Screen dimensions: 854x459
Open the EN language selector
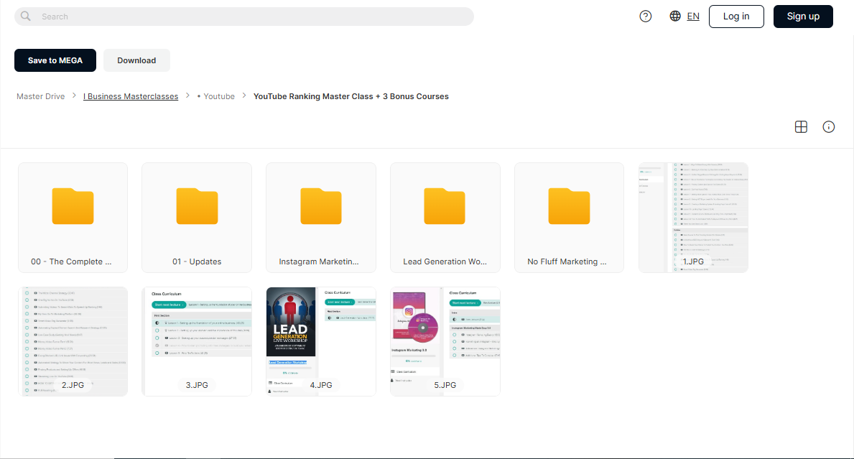pos(693,17)
